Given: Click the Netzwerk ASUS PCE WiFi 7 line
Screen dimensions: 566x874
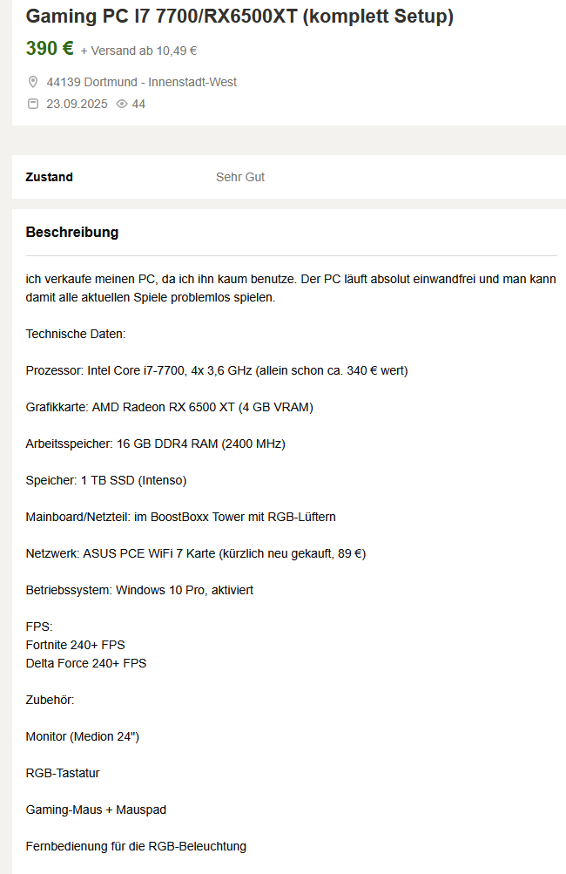Looking at the screenshot, I should coord(196,553).
